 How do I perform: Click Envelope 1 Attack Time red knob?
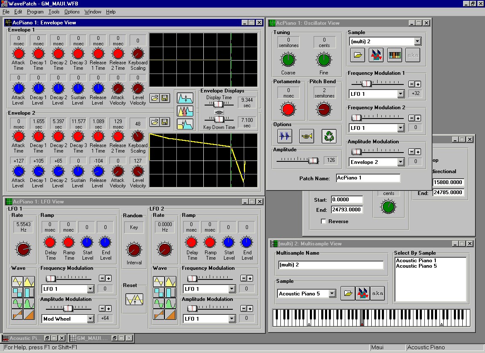(x=19, y=53)
